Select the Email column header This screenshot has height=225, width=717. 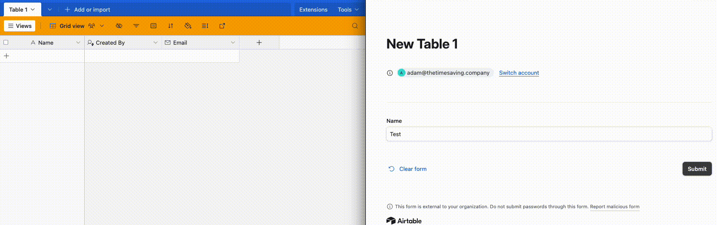[x=200, y=43]
